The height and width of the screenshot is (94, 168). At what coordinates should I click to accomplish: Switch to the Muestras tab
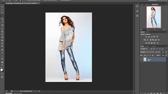click(148, 4)
